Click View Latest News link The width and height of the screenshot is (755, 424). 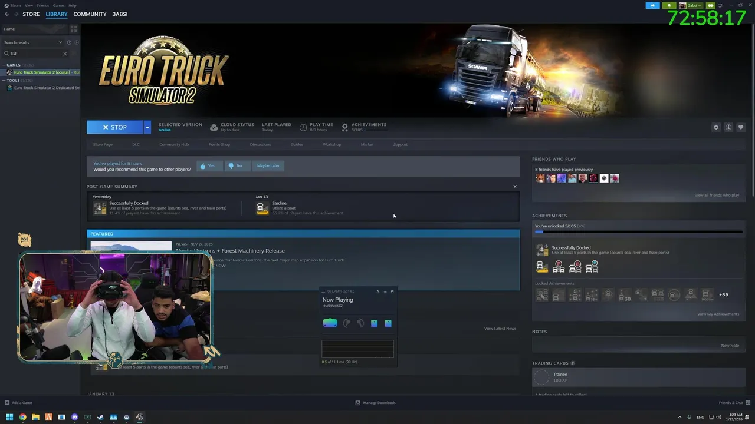pos(500,329)
